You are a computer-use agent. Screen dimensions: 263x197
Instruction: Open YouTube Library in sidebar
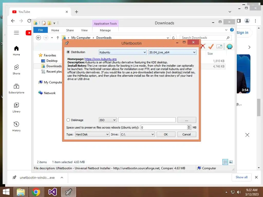pyautogui.click(x=16, y=107)
